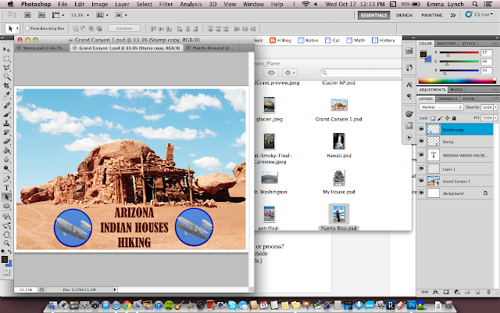Switch to the Channels tab
500x313 pixels.
(448, 99)
